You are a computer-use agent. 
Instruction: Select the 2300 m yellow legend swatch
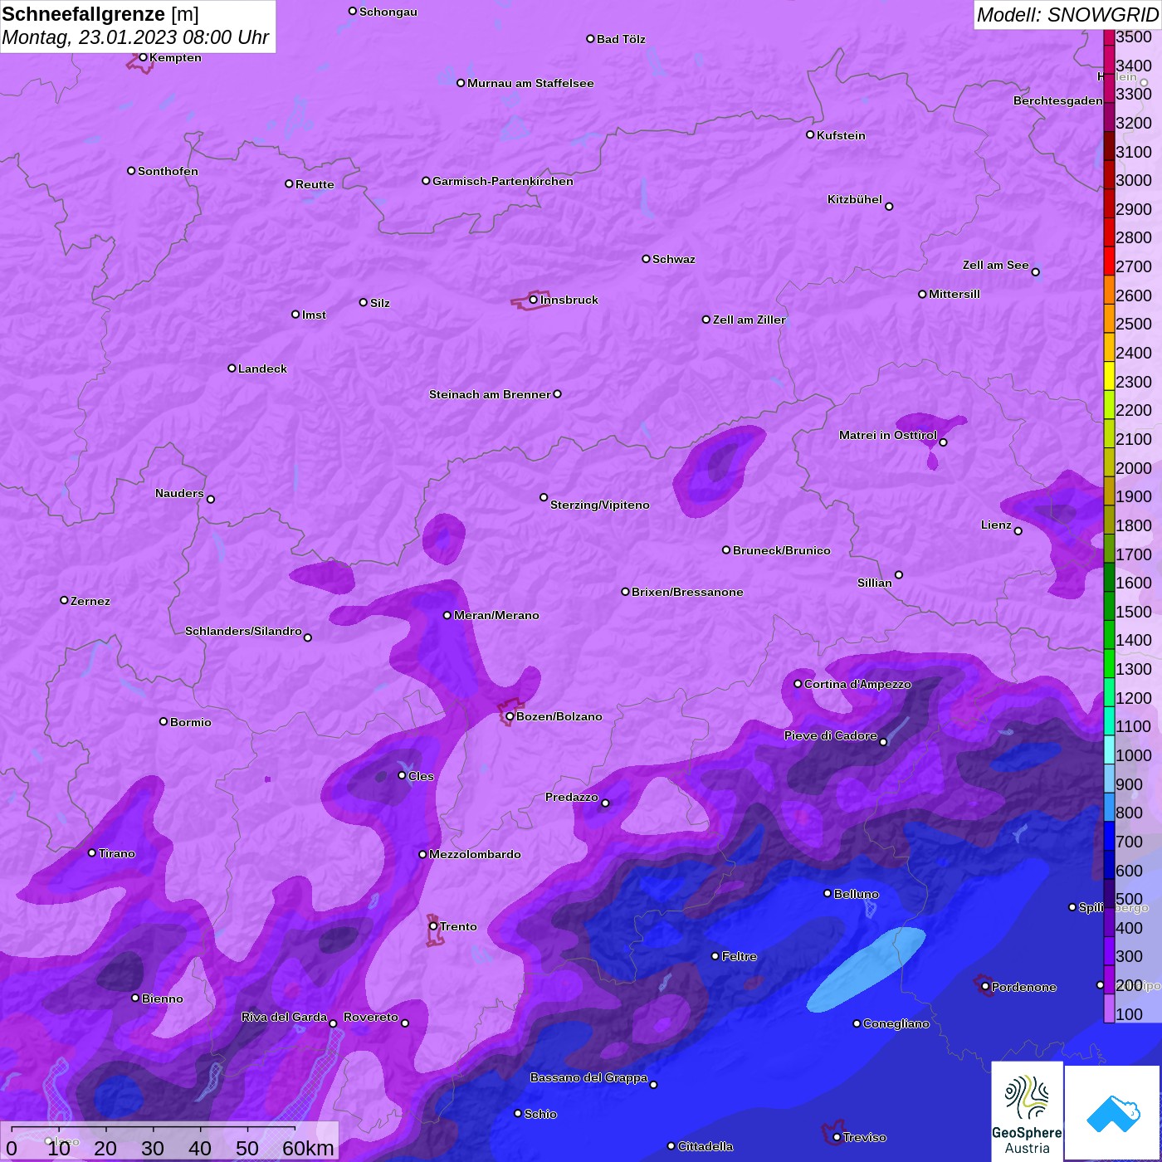point(1109,375)
